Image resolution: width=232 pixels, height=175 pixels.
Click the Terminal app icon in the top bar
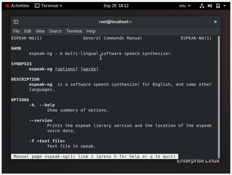pos(38,5)
